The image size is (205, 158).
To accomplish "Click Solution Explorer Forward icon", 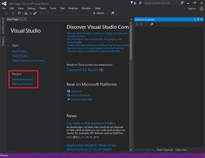I will point(141,24).
